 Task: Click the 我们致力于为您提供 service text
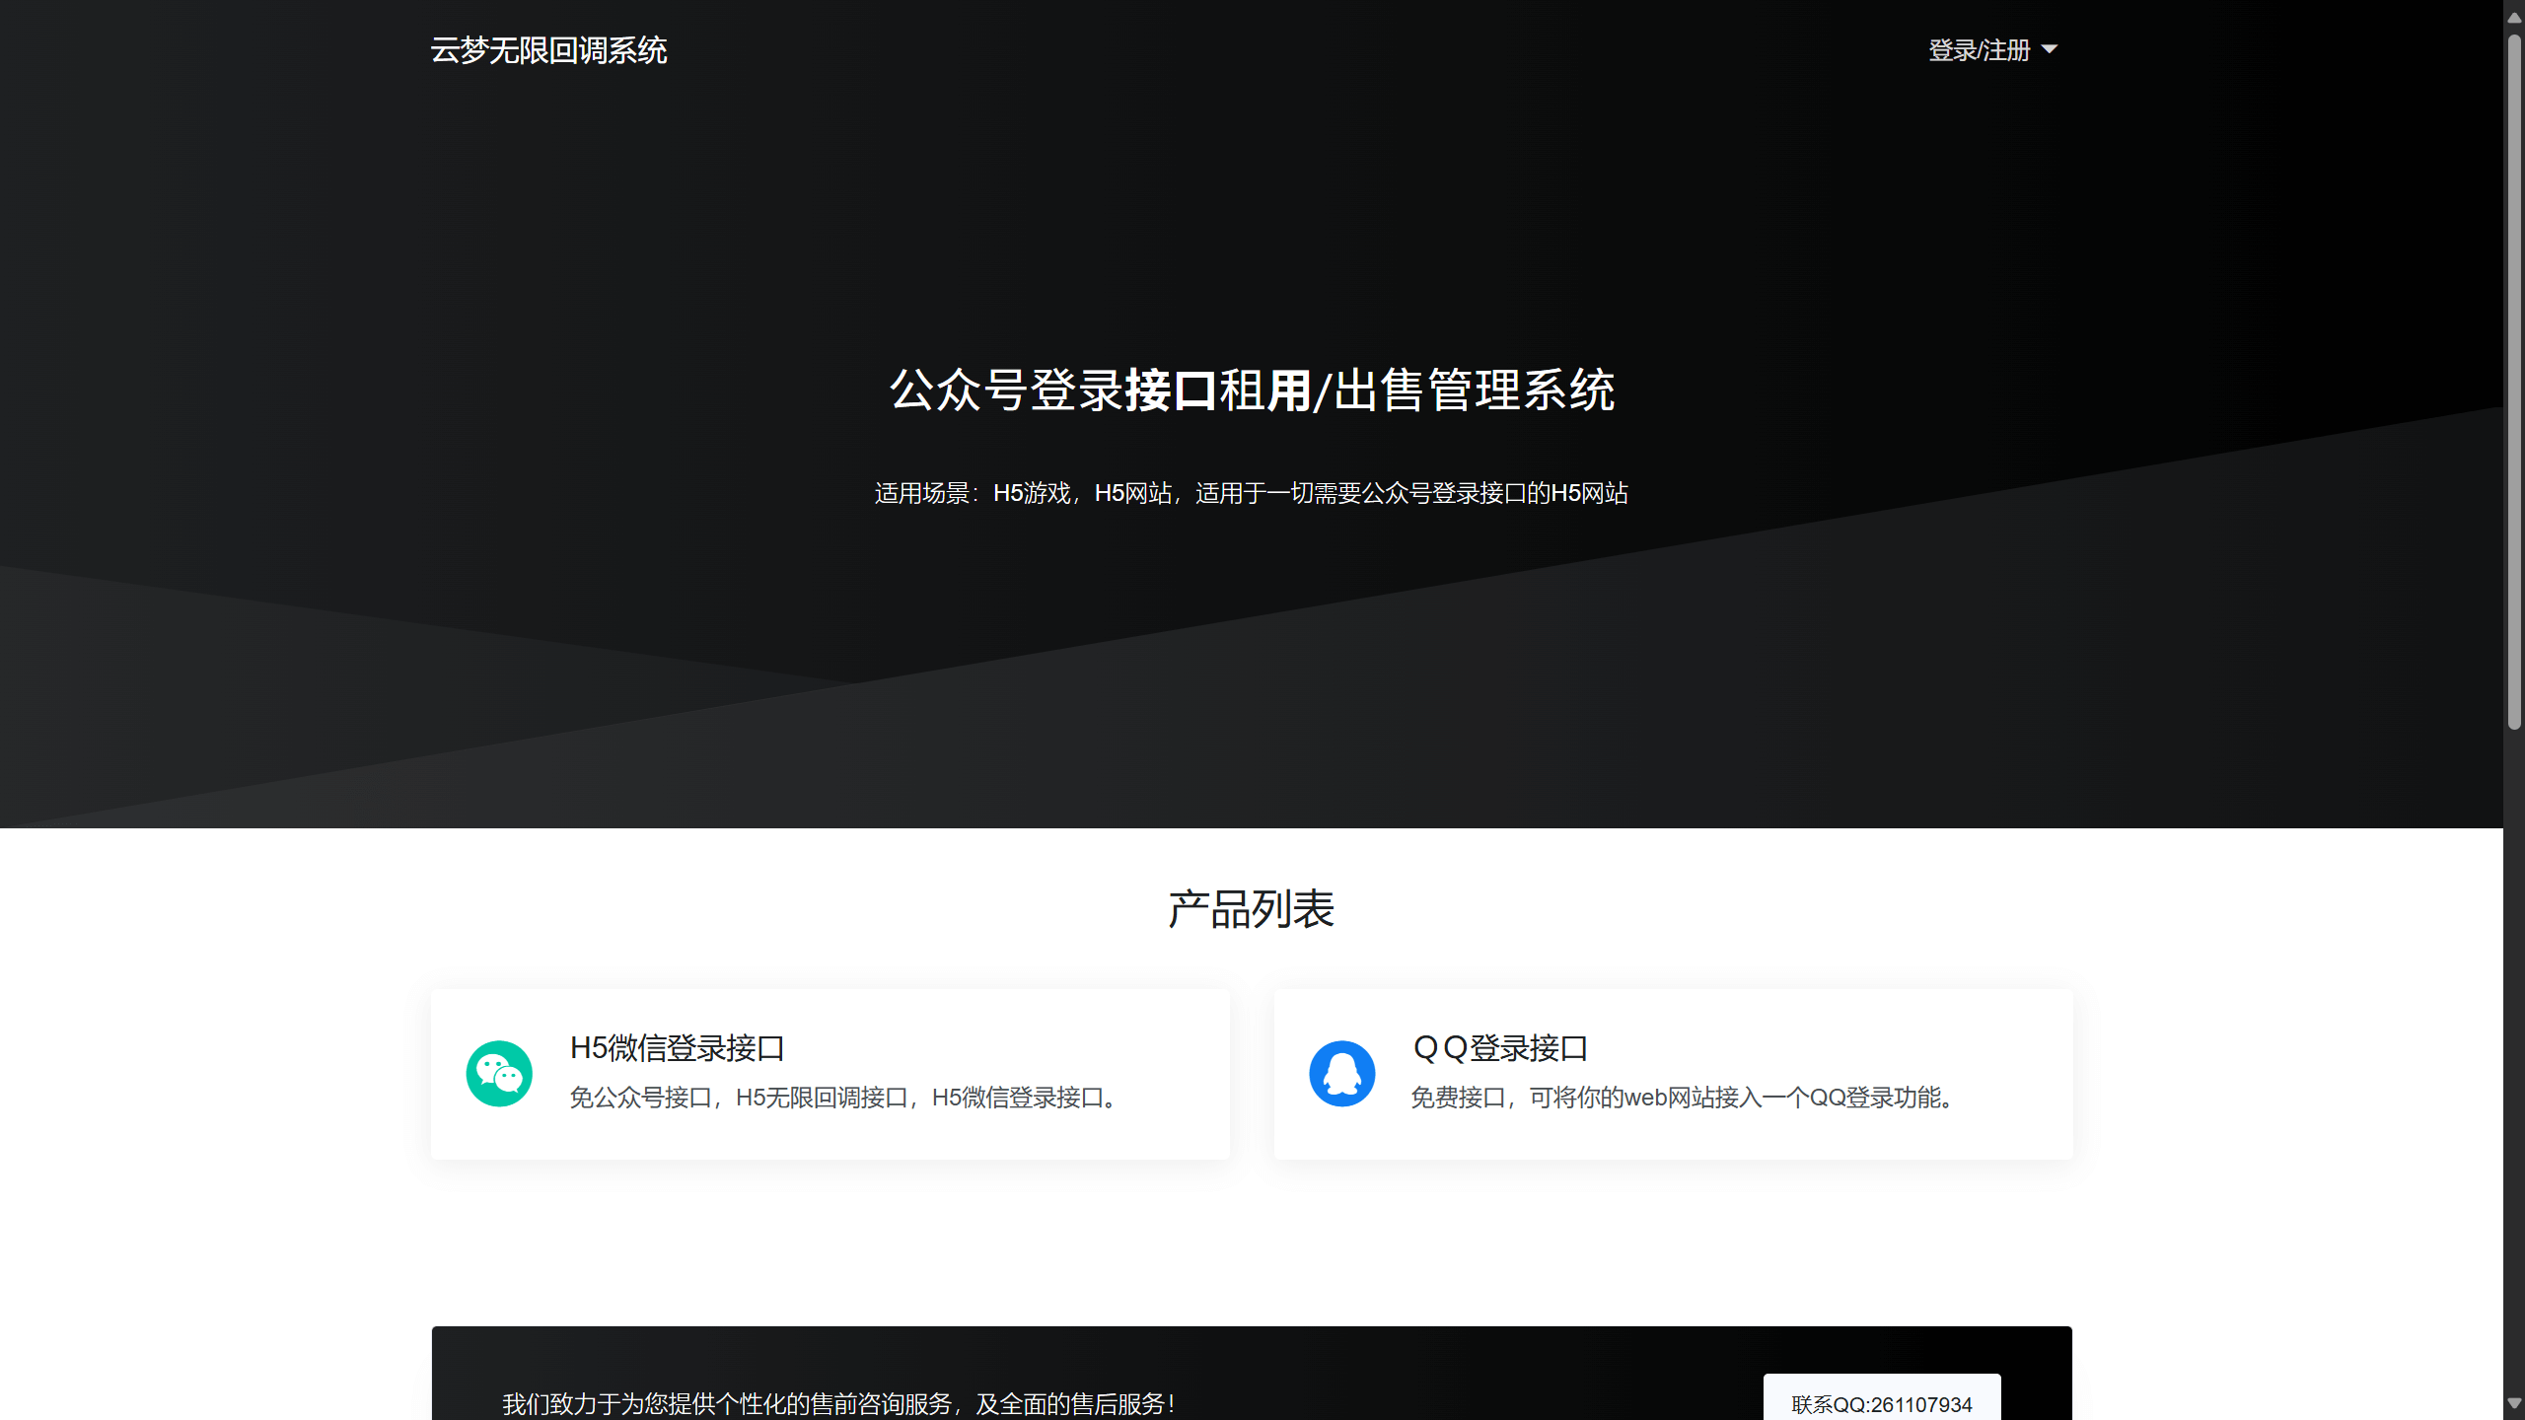coord(838,1403)
